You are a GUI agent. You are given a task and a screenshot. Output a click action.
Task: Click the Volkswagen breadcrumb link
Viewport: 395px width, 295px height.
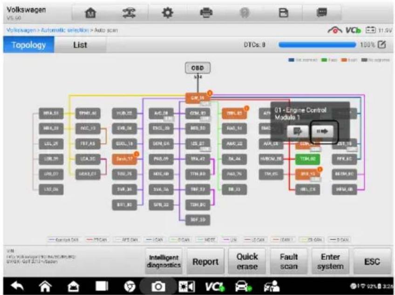coord(21,30)
